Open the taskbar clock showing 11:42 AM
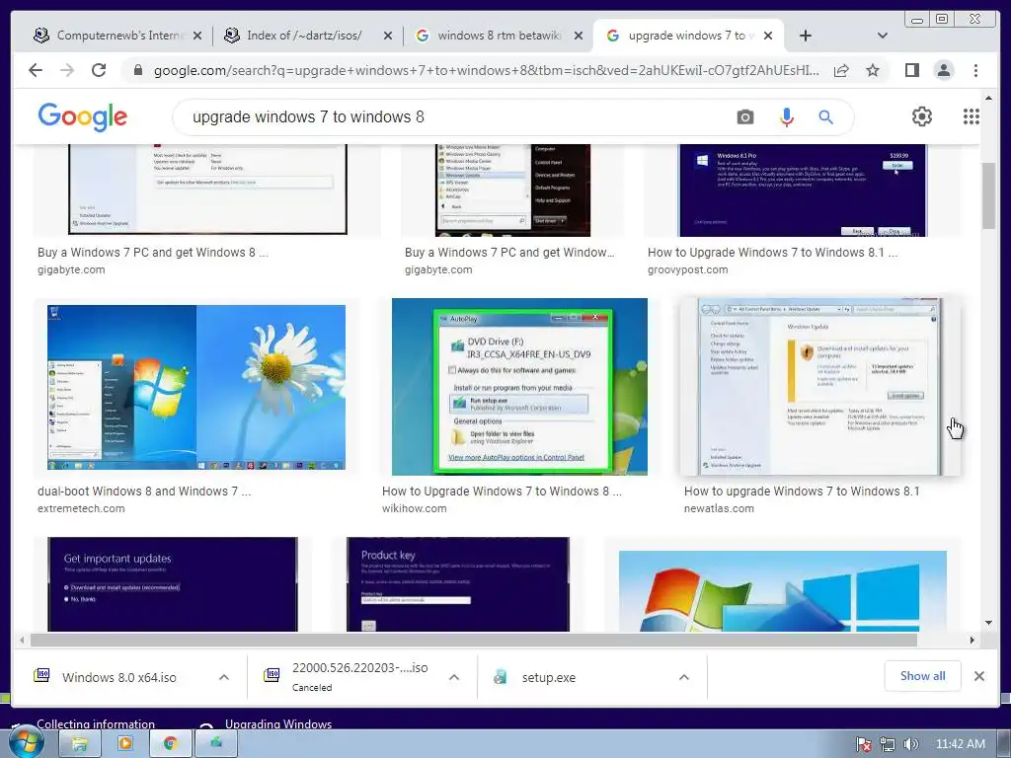This screenshot has width=1011, height=758. [x=960, y=744]
